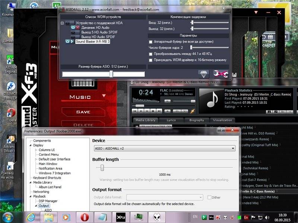Enable Принуждать WDM-драйвер к 16-битному режиму

coord(151,60)
